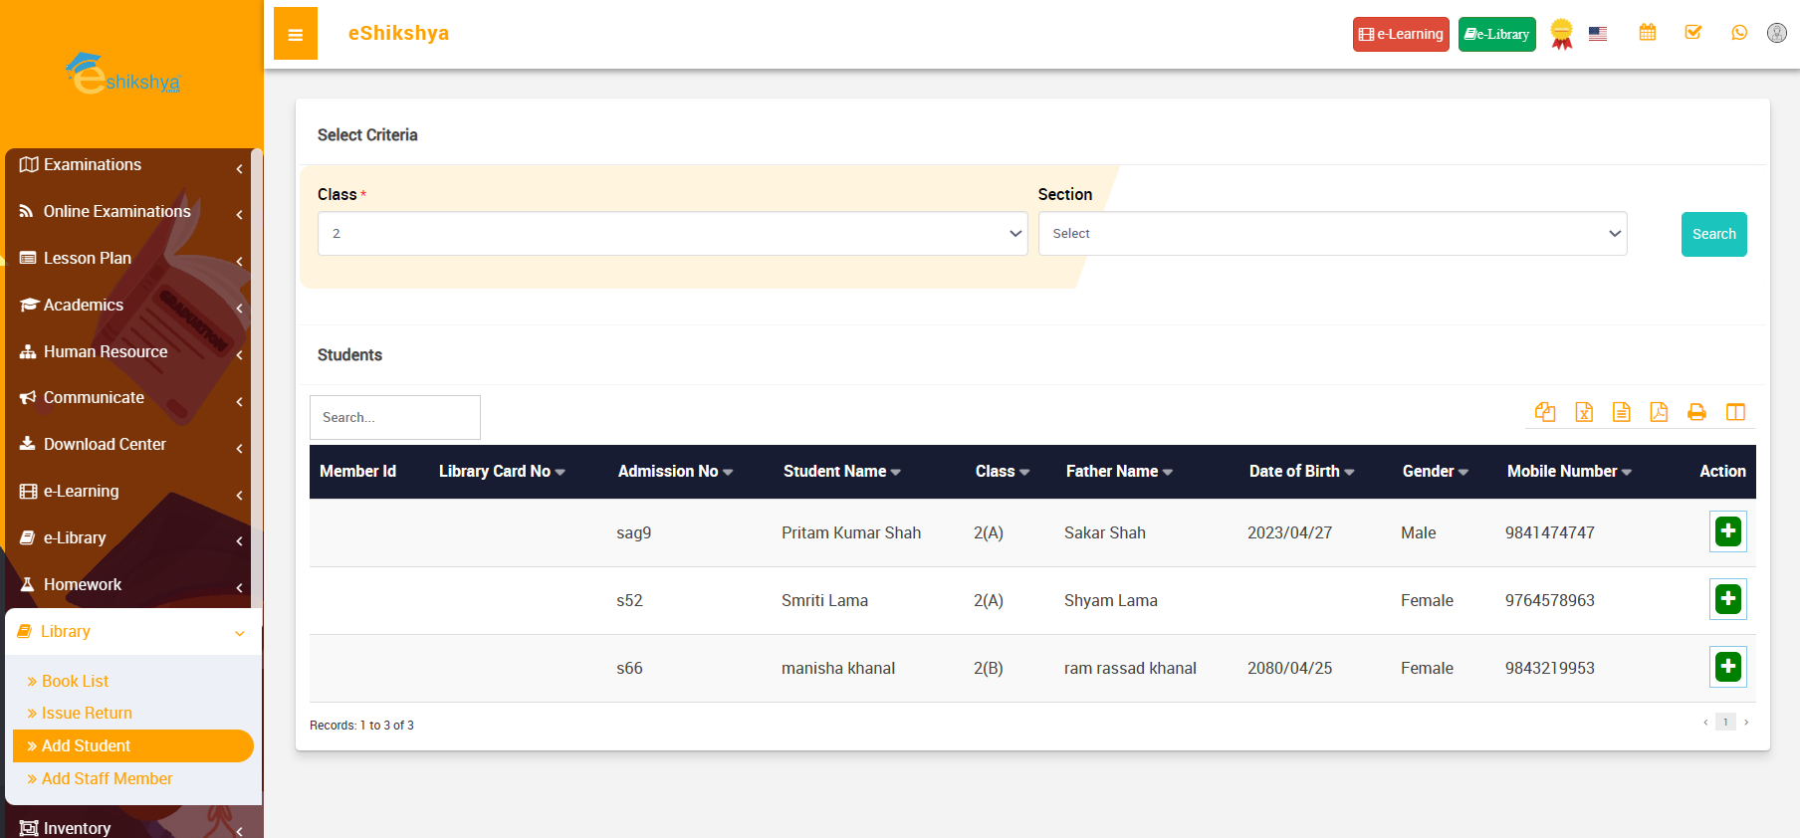This screenshot has width=1800, height=838.
Task: Open the WhatsApp icon in header
Action: [1739, 33]
